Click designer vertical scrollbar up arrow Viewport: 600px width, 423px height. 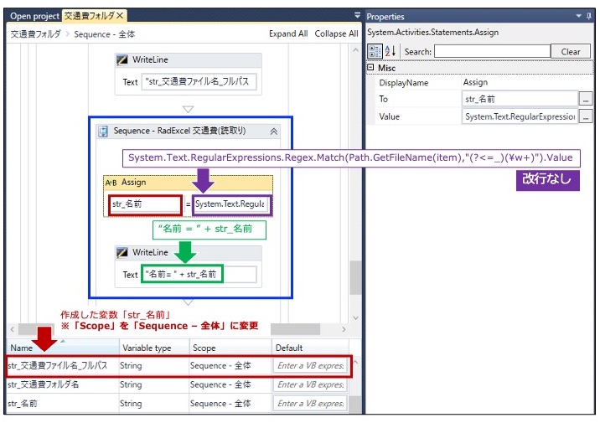[x=355, y=49]
